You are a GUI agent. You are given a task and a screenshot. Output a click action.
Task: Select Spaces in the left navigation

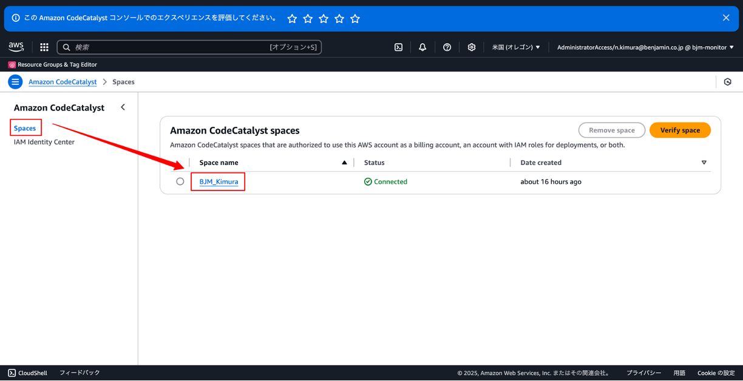point(25,127)
